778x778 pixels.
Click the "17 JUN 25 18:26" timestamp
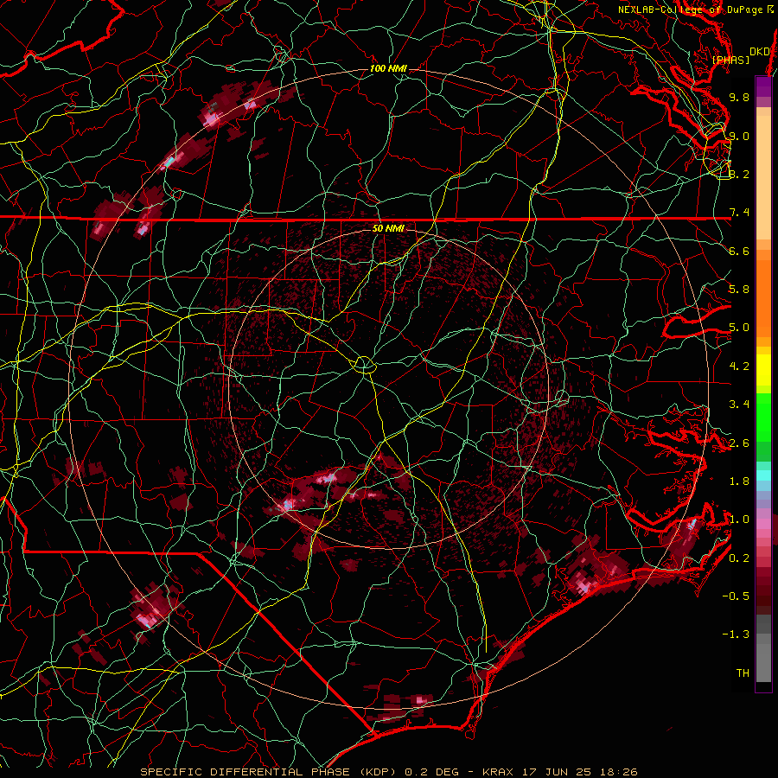tap(579, 772)
